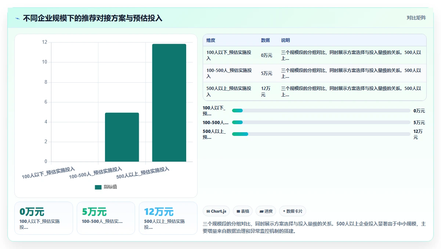Click the 维度 column header
The image size is (441, 249).
pos(211,40)
